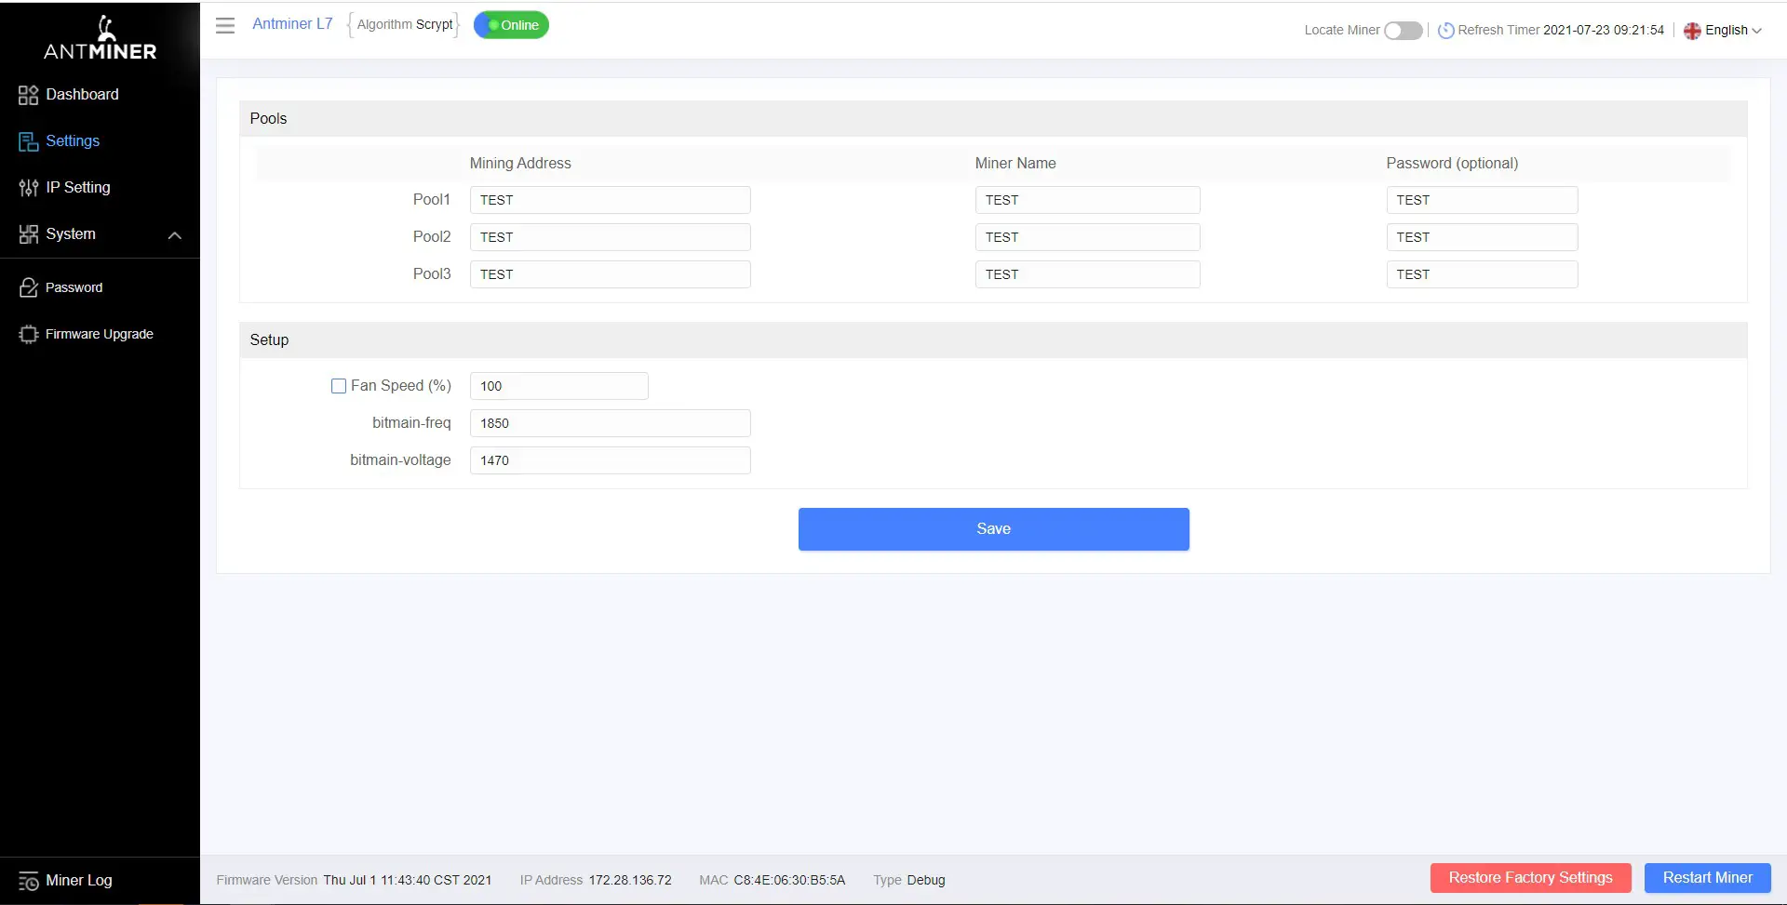Image resolution: width=1787 pixels, height=905 pixels.
Task: Click the Firmware Version date text
Action: coord(408,881)
